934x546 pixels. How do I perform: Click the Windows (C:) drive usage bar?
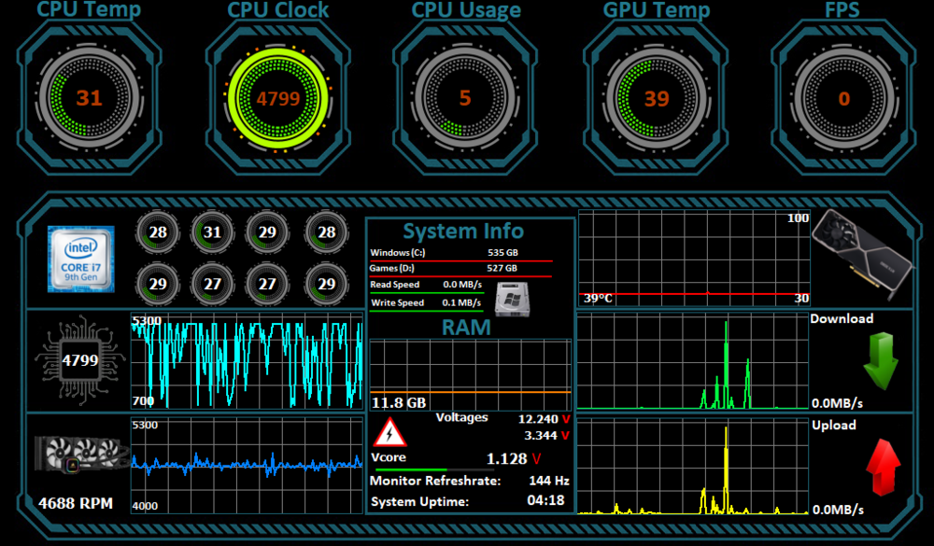461,261
